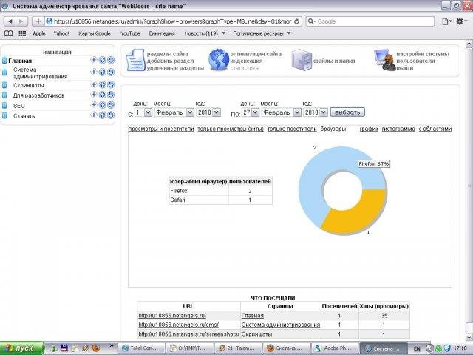Click the page scrollbar down arrow
The image size is (473, 355).
[x=469, y=337]
